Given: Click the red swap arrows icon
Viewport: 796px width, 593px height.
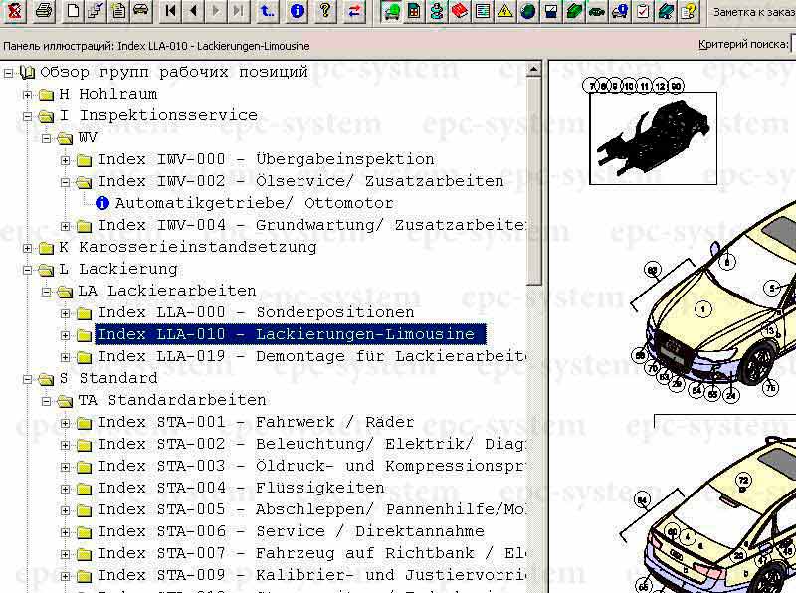Looking at the screenshot, I should tap(354, 13).
